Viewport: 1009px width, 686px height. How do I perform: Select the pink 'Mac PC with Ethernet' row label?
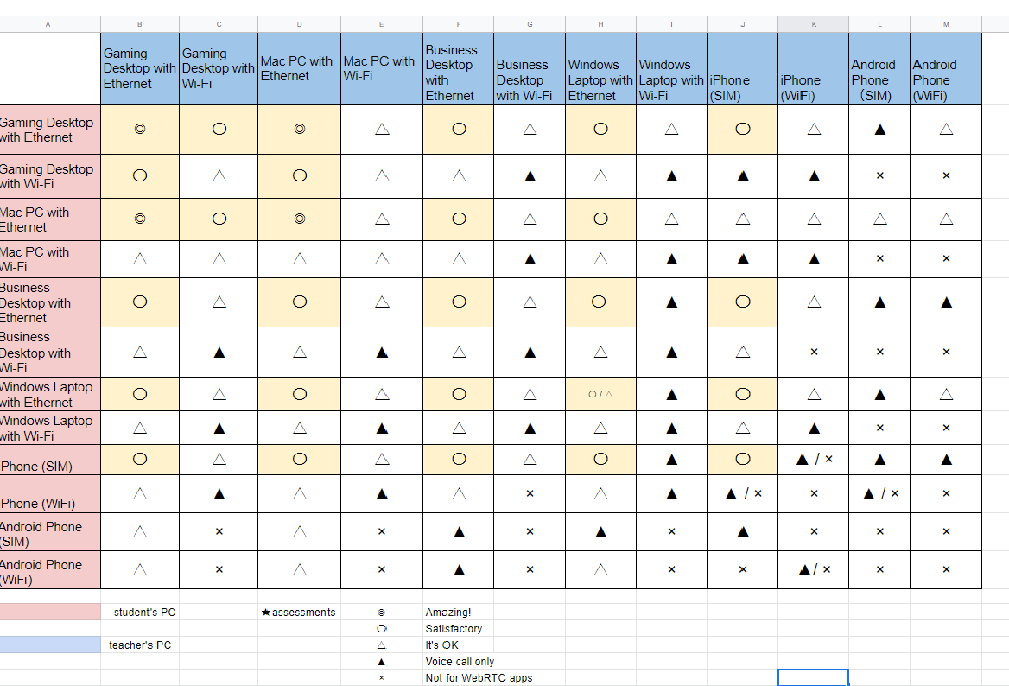(x=50, y=219)
